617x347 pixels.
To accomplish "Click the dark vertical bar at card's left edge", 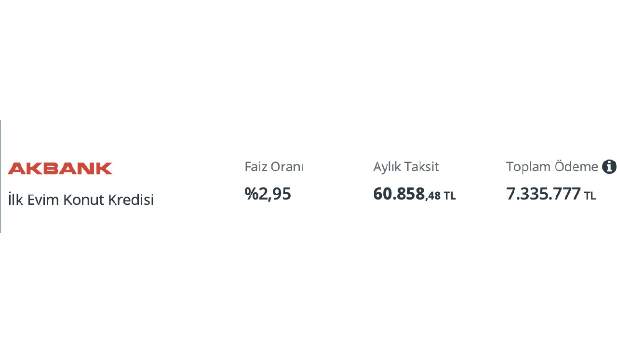I will (x=0, y=176).
